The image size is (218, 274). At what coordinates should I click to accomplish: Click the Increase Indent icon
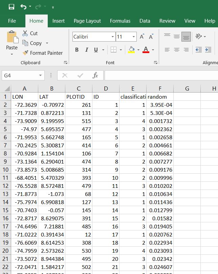point(208,50)
